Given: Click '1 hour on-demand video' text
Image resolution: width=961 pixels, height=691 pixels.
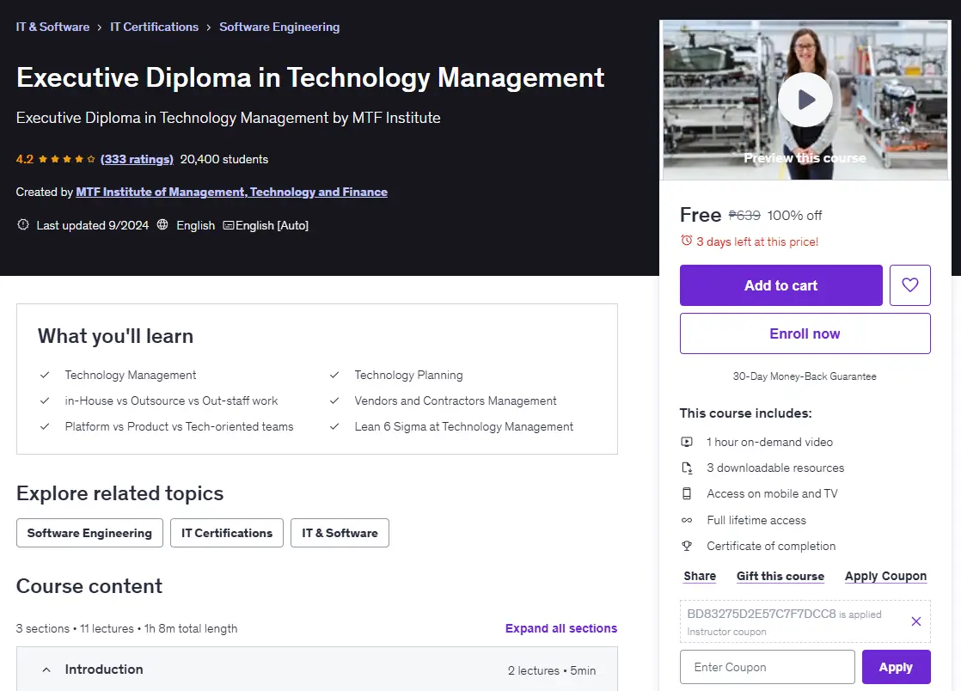Looking at the screenshot, I should (x=770, y=442).
